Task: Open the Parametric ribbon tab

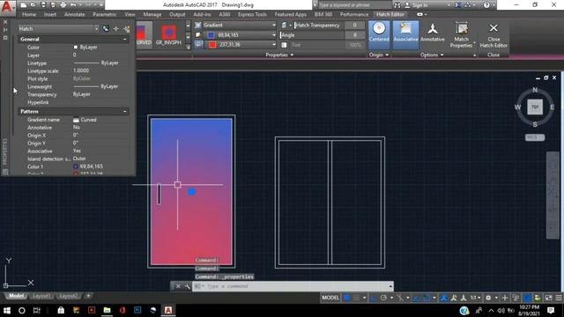Action: tap(104, 14)
